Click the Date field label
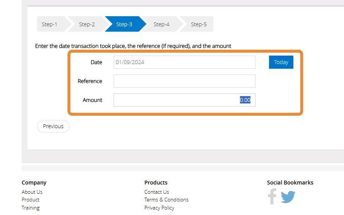This screenshot has height=215, width=344. click(x=96, y=62)
